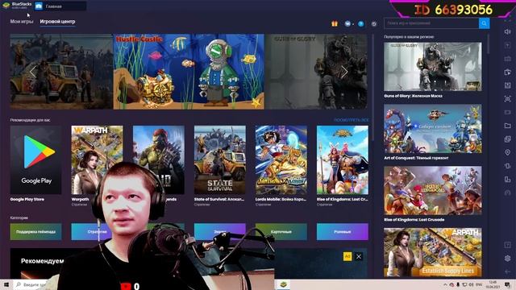Toggle the volume speaker icon in sidebar

click(507, 31)
